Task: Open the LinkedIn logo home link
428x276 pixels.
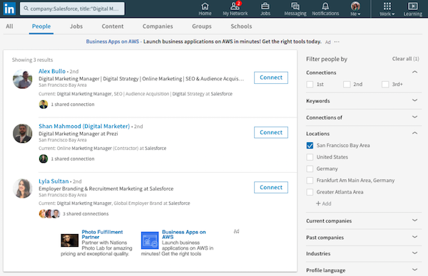Action: click(9, 9)
